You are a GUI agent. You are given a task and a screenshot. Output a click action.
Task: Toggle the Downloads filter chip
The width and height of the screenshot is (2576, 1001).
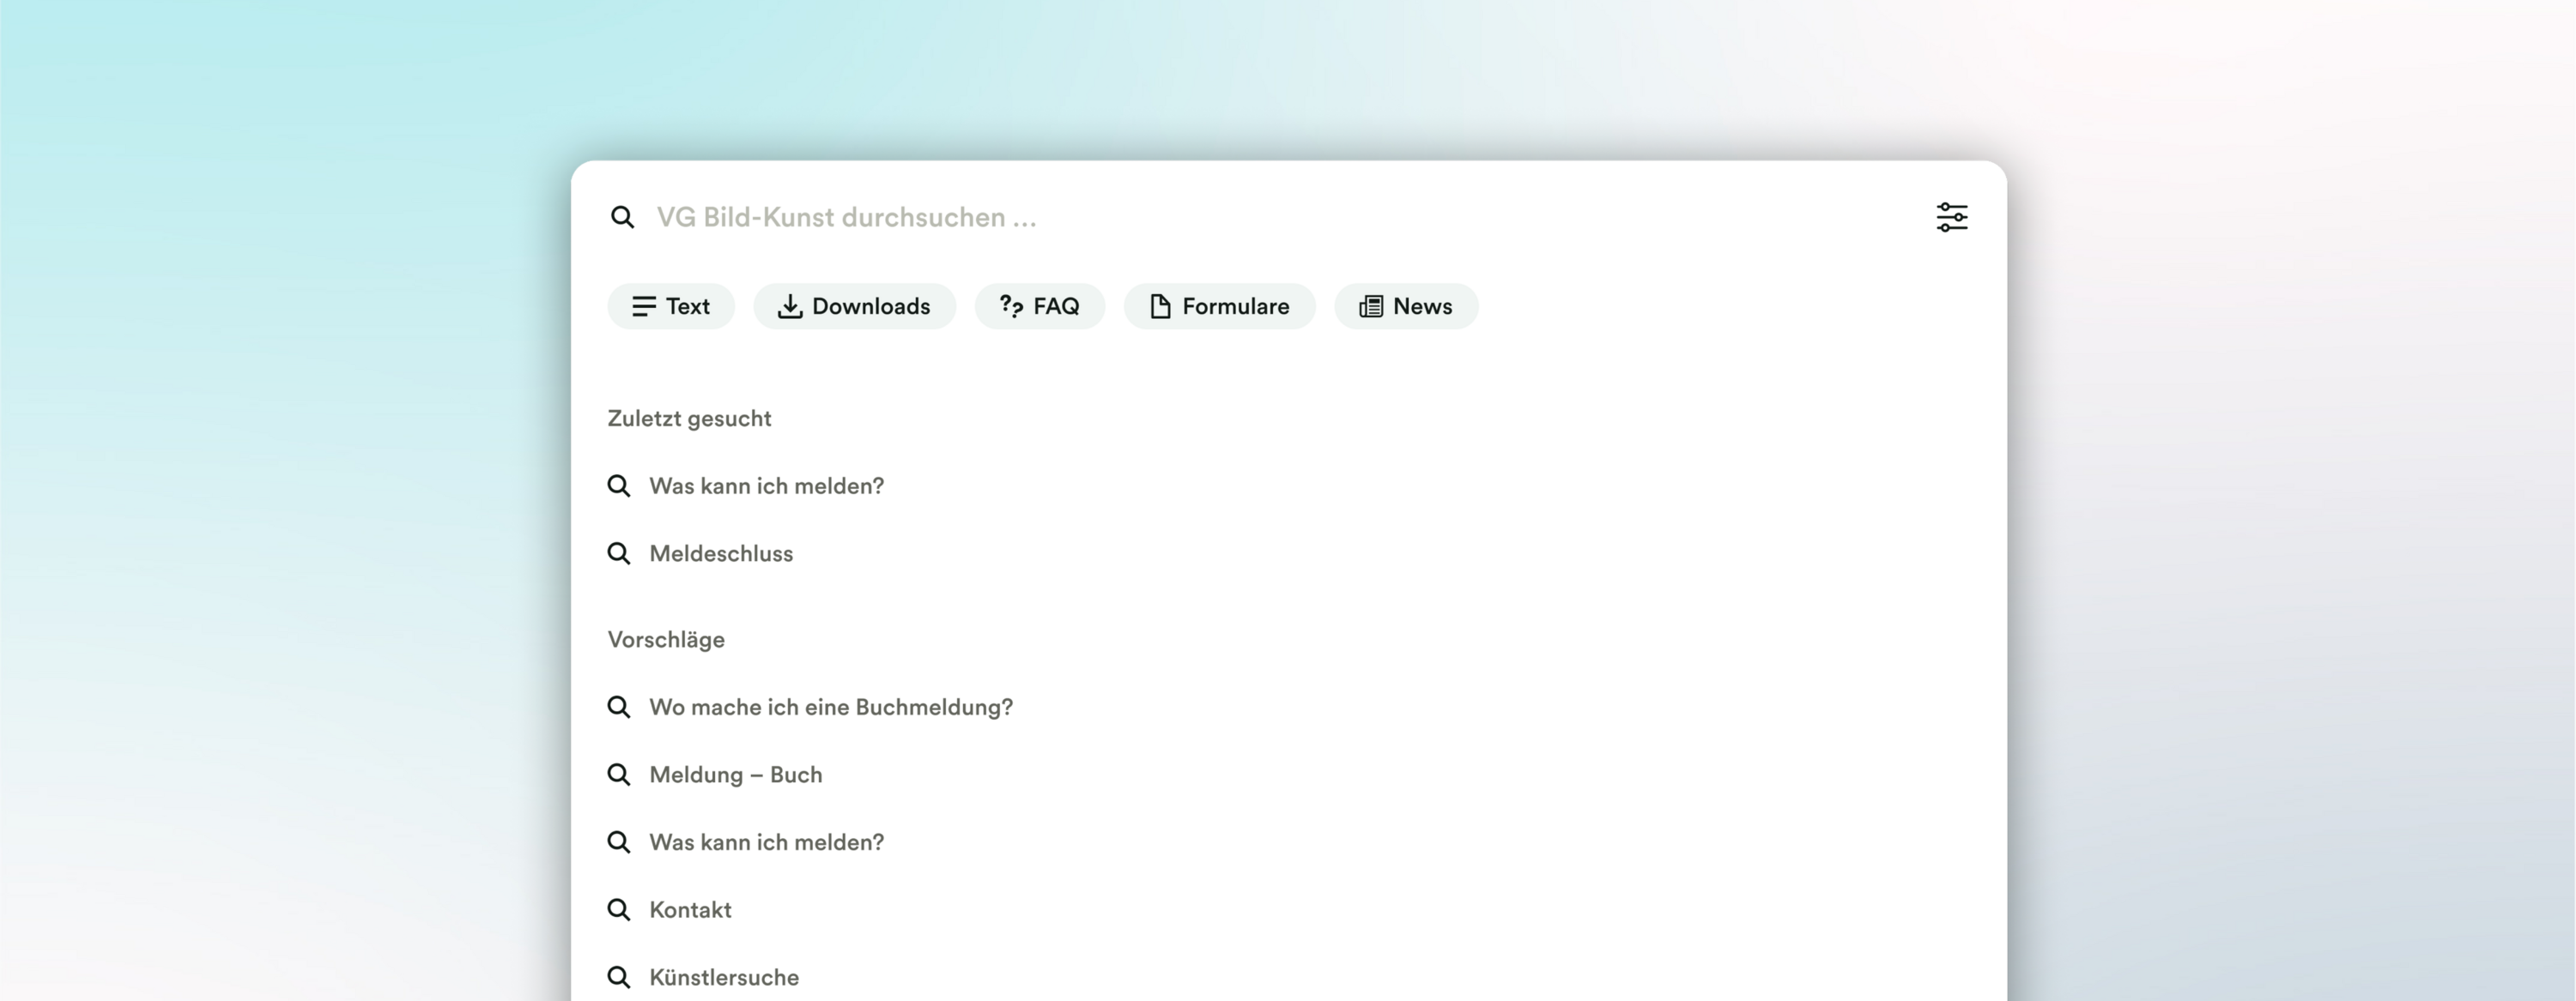click(854, 305)
